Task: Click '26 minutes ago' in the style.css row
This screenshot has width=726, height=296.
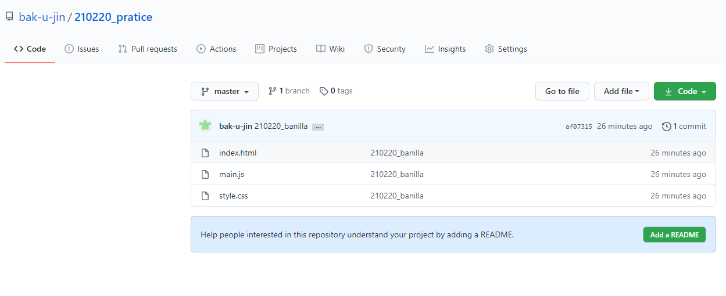Action: click(x=678, y=196)
